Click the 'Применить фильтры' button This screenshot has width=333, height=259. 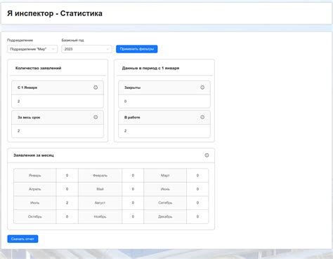point(137,49)
